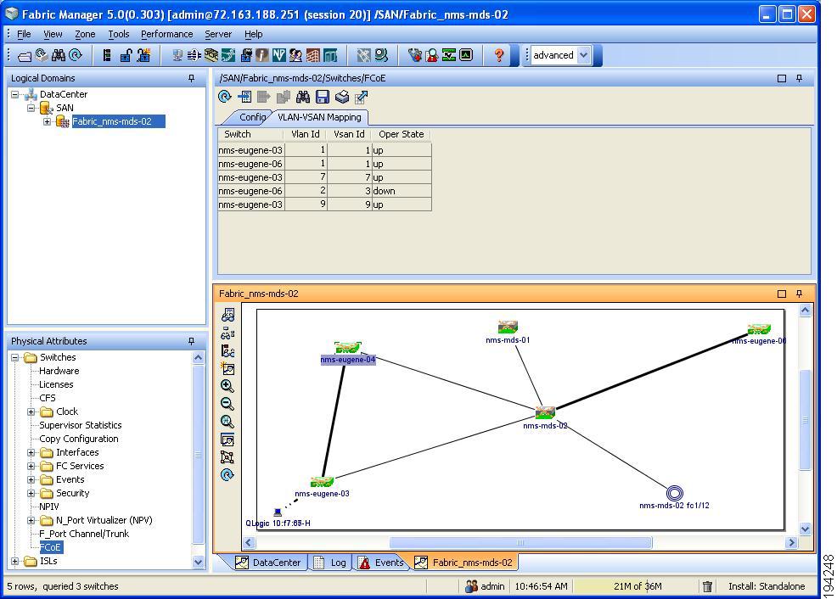Screen dimensions: 837x599
Task: Switch to the Events tab
Action: point(382,563)
